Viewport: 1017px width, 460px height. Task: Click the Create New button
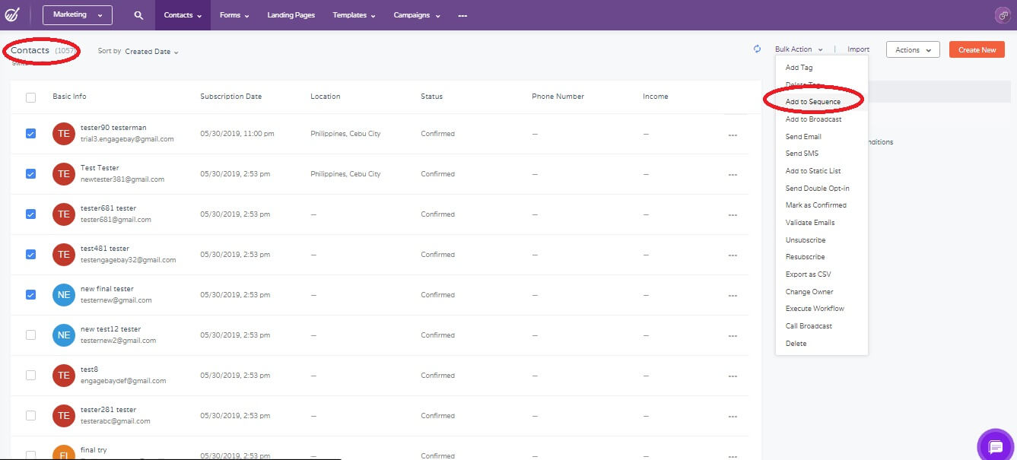click(977, 50)
